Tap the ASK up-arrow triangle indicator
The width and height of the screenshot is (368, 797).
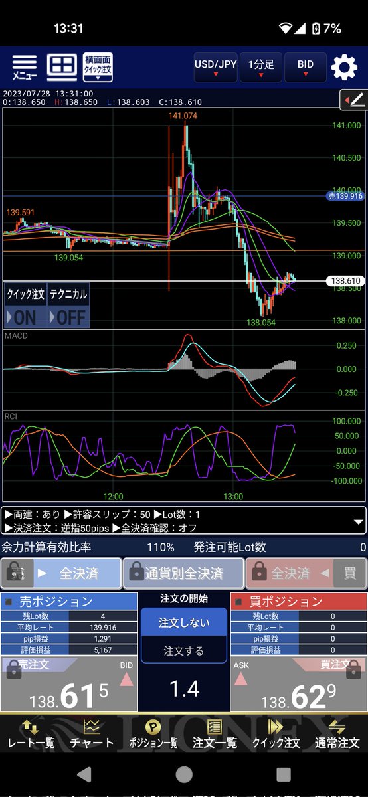click(242, 679)
